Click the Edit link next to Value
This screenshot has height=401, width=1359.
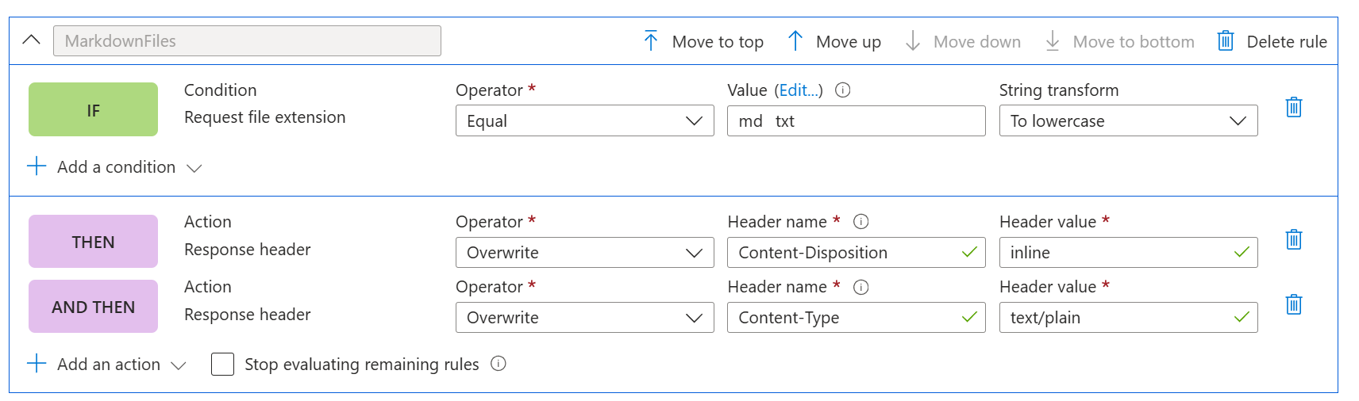[x=799, y=90]
